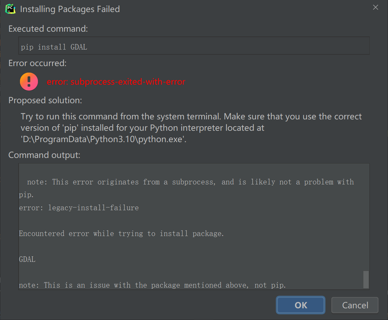
Task: Click the 'Installing Packages Failed' window title
Action: coord(70,9)
